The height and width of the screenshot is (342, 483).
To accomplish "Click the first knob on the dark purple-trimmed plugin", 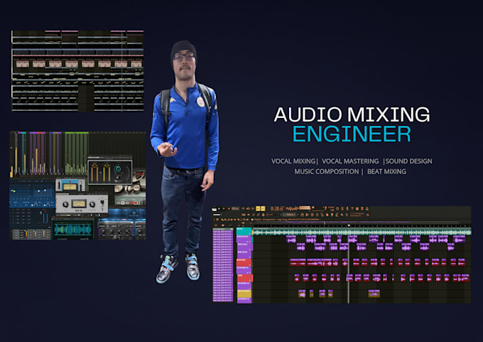I will click(103, 232).
